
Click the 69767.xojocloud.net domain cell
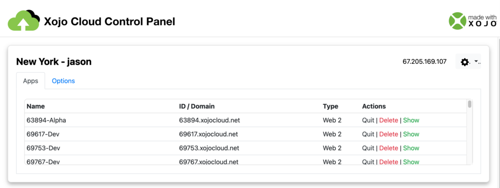tap(209, 162)
